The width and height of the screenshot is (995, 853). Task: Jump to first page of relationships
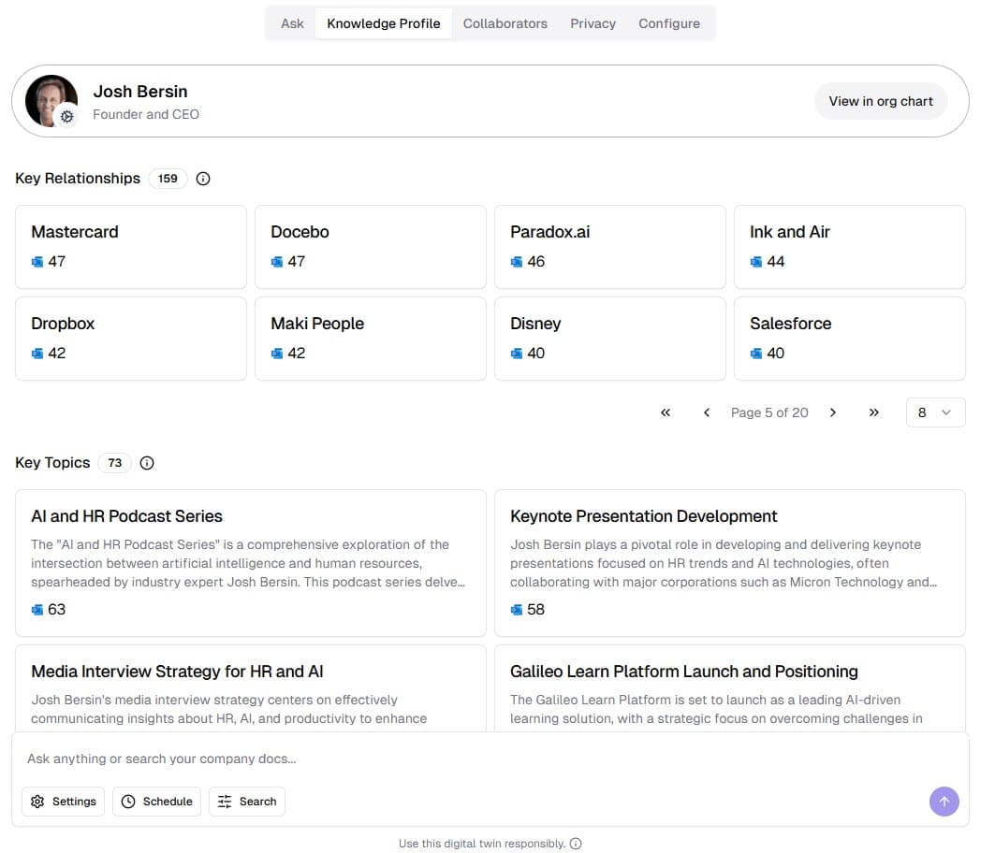click(x=666, y=412)
